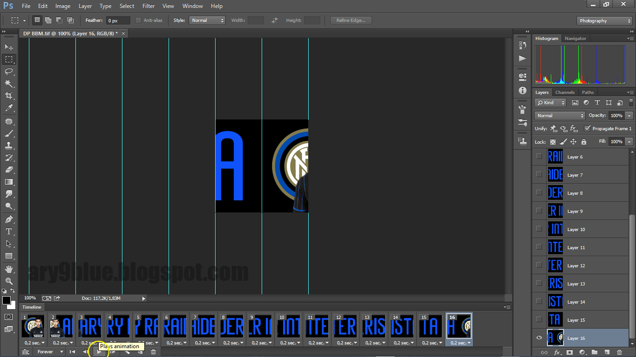Switch to the Paths tab
The height and width of the screenshot is (357, 636).
[x=588, y=93]
